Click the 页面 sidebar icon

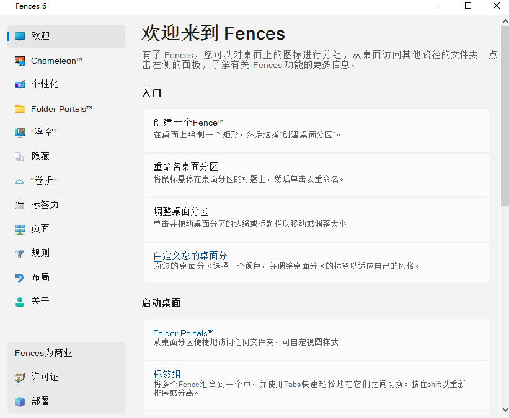20,229
